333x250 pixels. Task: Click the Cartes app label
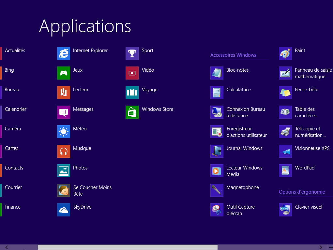click(11, 148)
